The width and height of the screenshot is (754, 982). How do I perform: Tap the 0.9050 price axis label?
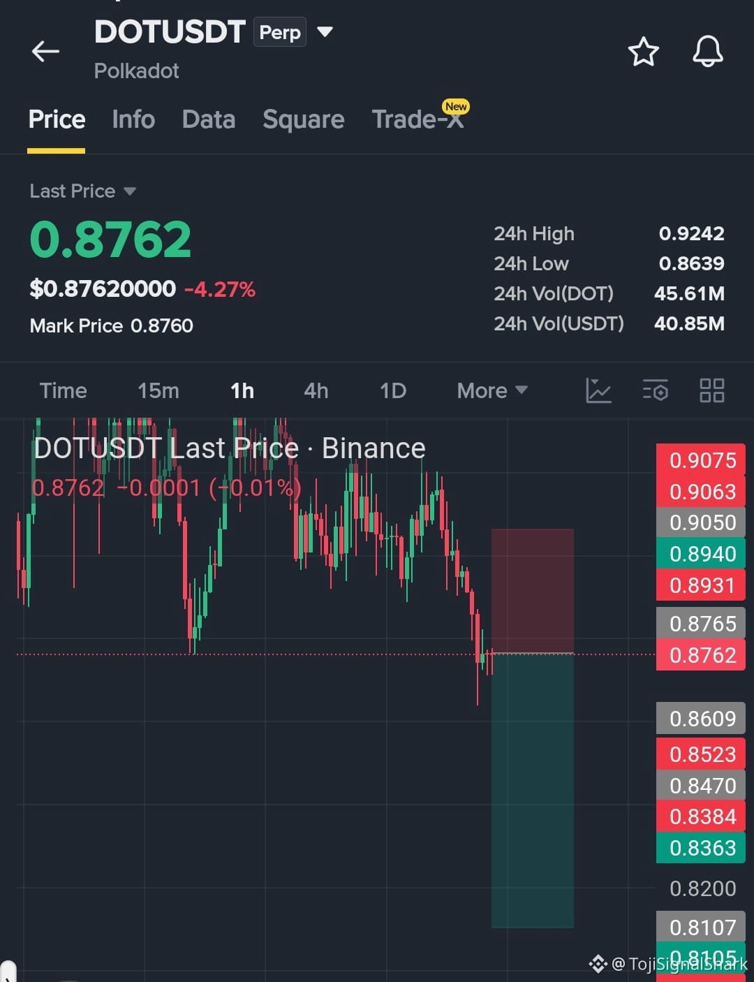701,522
